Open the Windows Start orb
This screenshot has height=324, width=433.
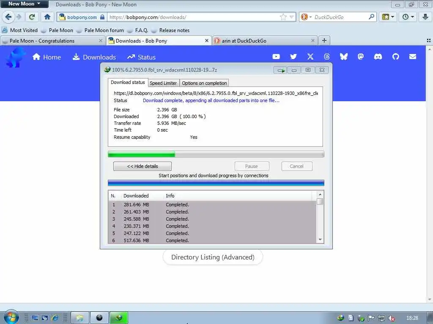point(11,317)
